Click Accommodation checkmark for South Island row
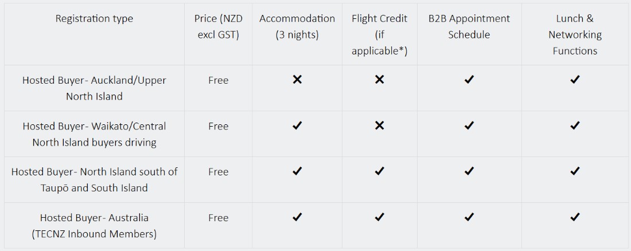Screen dimensions: 631x251 [x=297, y=171]
